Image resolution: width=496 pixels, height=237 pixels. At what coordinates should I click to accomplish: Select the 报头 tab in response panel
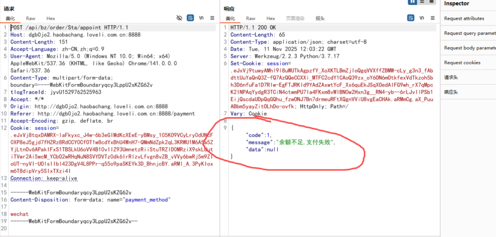pos(320,18)
